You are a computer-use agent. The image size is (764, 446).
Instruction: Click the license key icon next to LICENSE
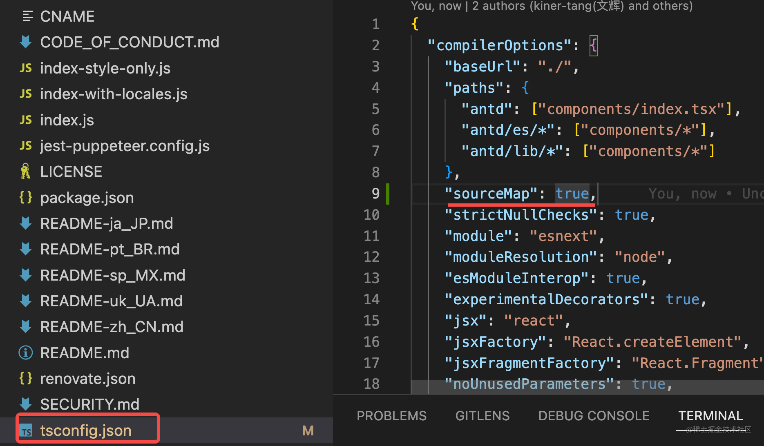click(26, 172)
